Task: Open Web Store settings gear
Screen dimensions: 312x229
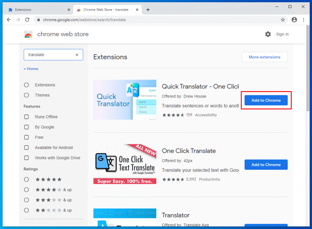Action: click(268, 34)
